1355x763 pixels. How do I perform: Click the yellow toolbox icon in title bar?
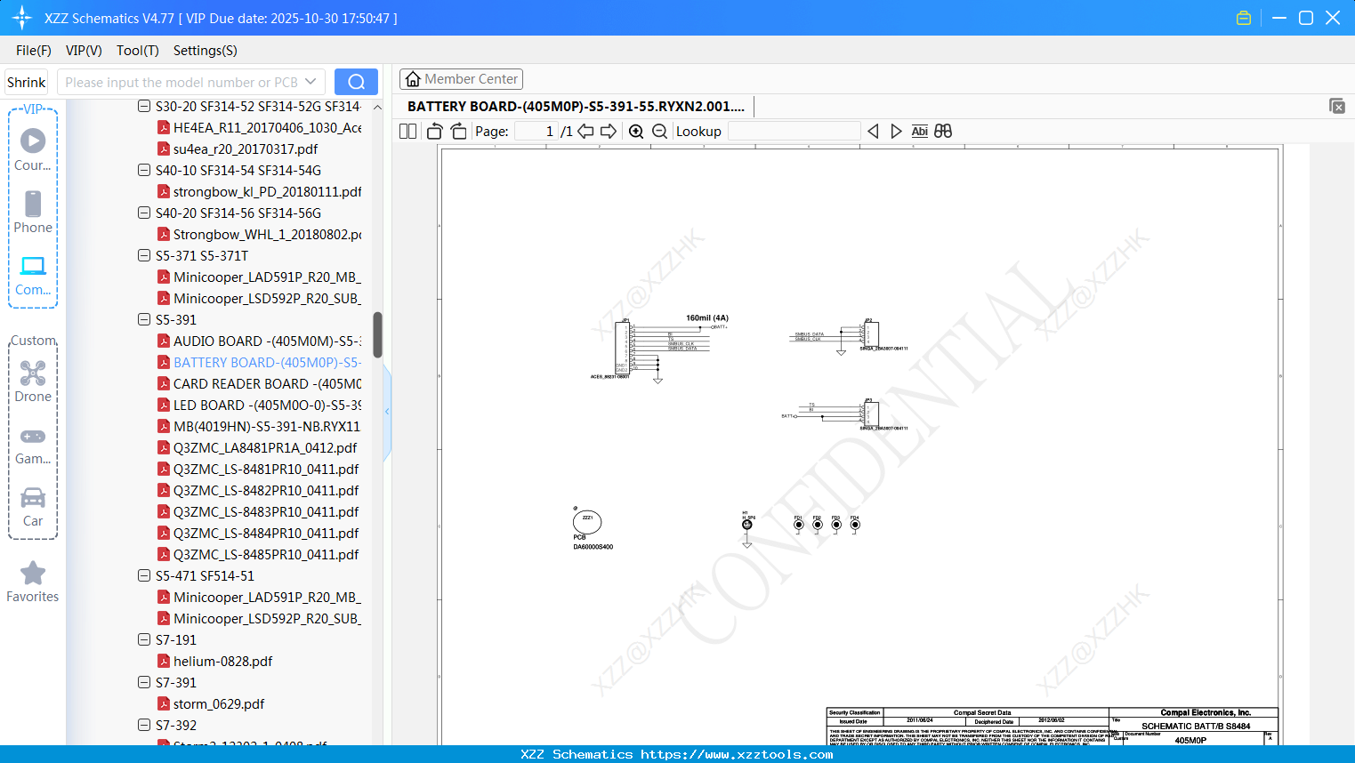point(1244,18)
